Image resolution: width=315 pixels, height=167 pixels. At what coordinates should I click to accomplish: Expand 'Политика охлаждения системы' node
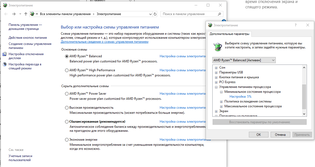221,102
